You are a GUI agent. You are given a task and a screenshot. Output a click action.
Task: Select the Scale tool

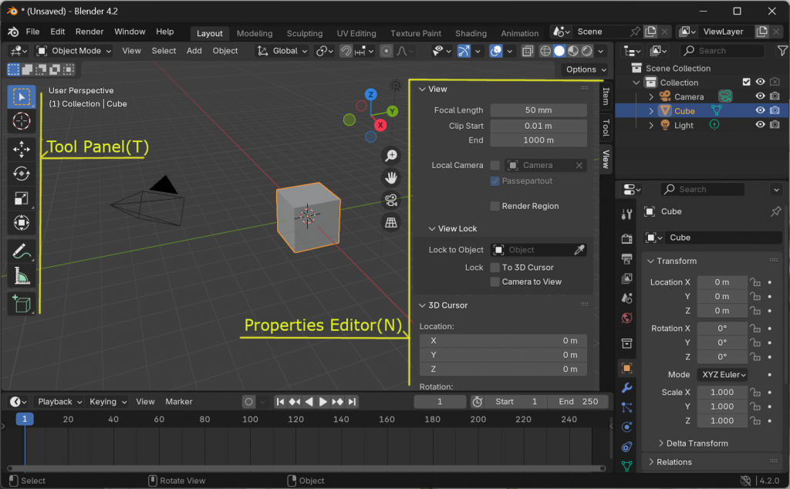click(21, 198)
